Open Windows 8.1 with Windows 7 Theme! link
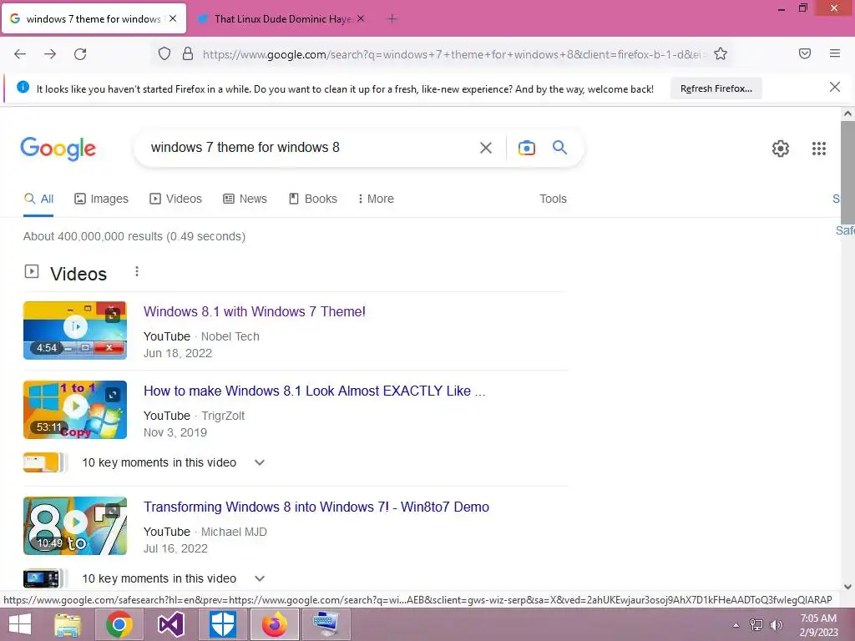855x641 pixels. (x=255, y=312)
